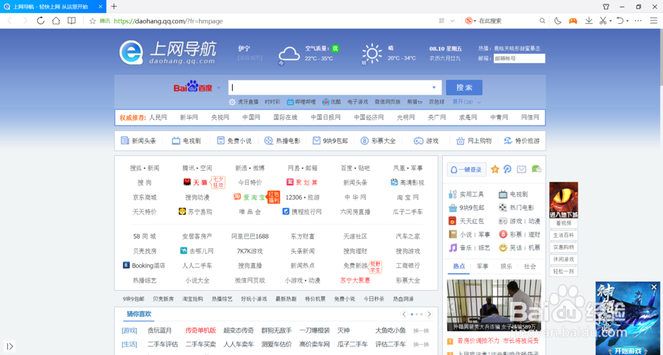The image size is (663, 355).
Task: Open the 新闻头条 category
Action: tap(139, 140)
